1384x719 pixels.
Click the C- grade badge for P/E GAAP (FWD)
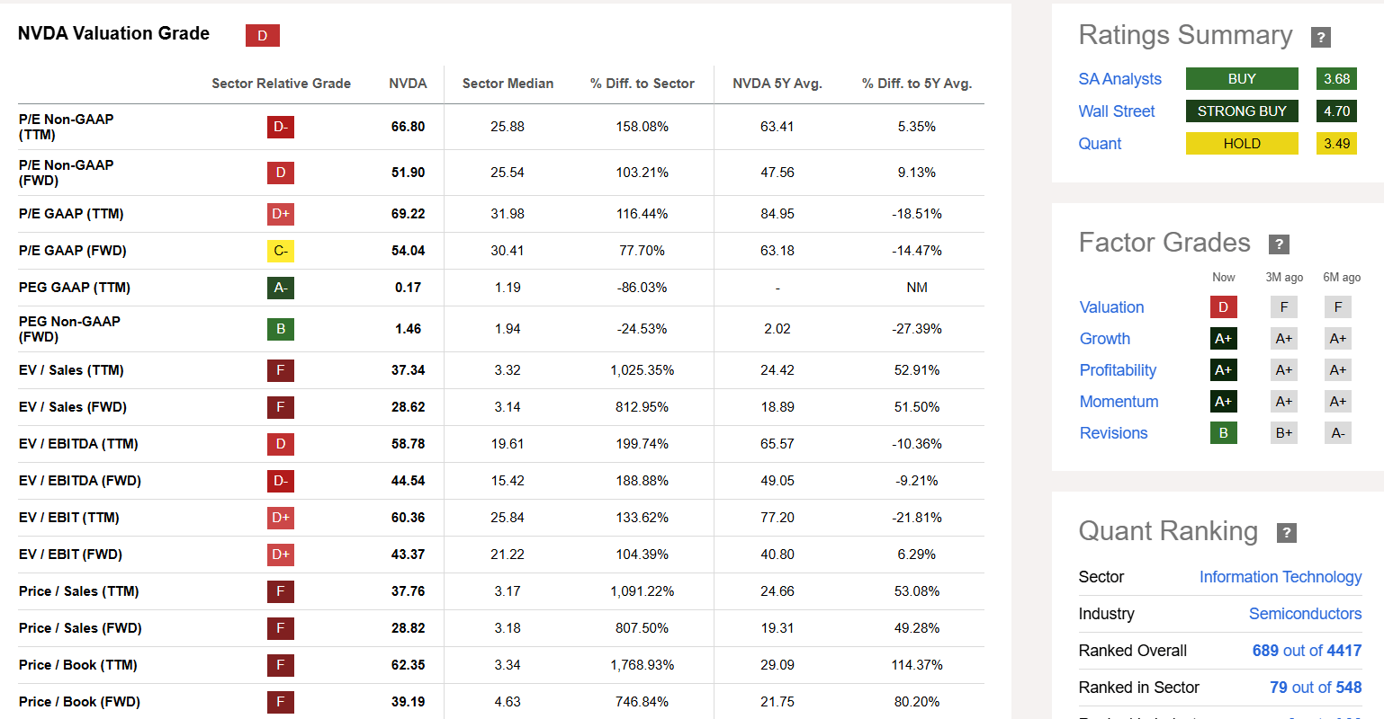tap(281, 251)
